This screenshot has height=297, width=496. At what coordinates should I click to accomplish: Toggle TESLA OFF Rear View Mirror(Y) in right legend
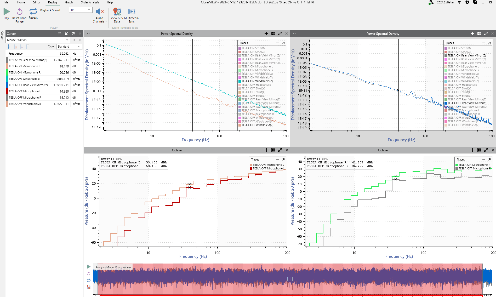pyautogui.click(x=465, y=103)
